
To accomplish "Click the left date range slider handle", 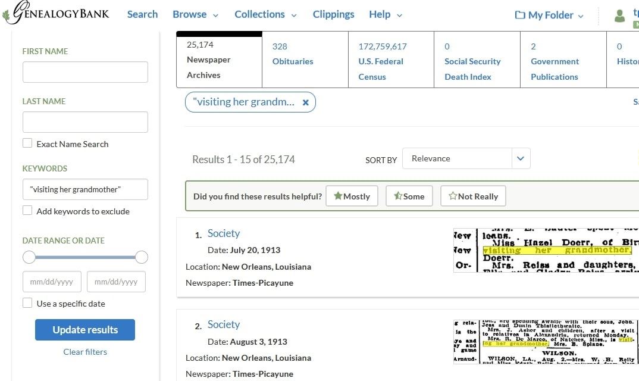I will click(x=29, y=257).
